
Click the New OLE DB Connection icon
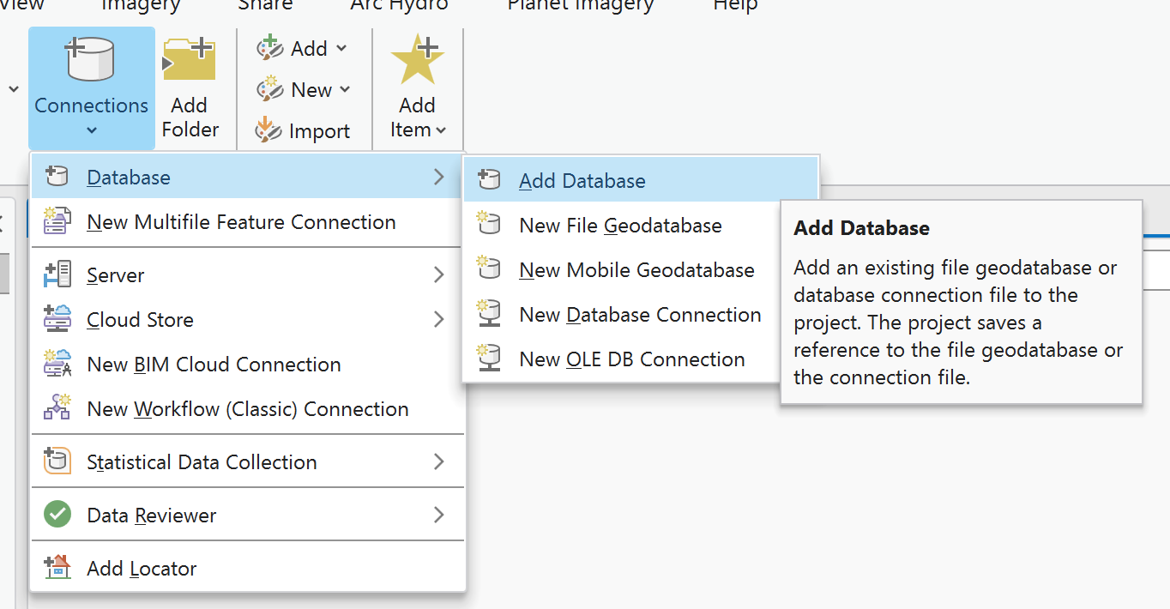click(x=489, y=359)
